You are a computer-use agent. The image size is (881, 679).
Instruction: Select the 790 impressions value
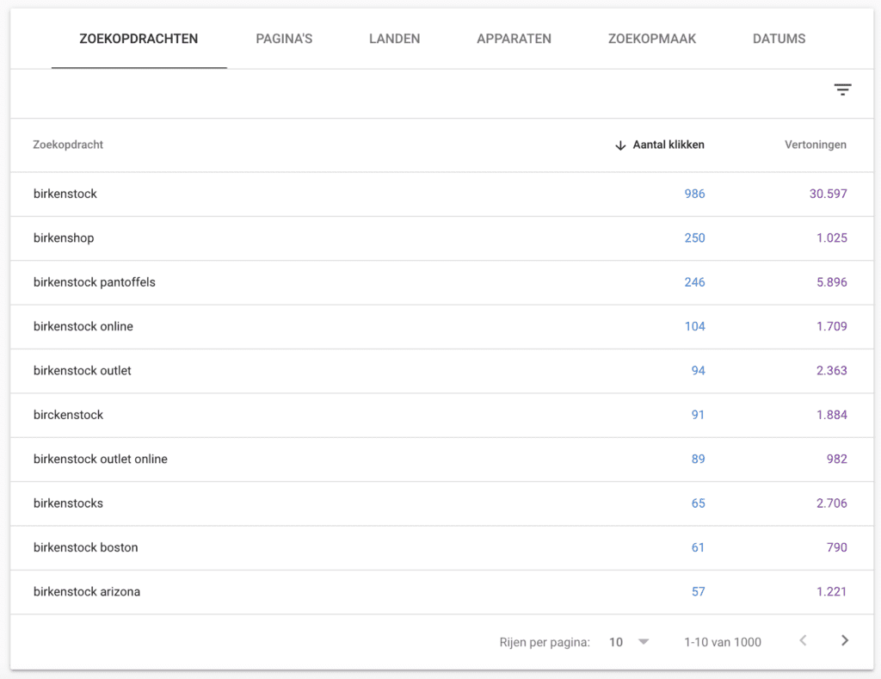836,547
